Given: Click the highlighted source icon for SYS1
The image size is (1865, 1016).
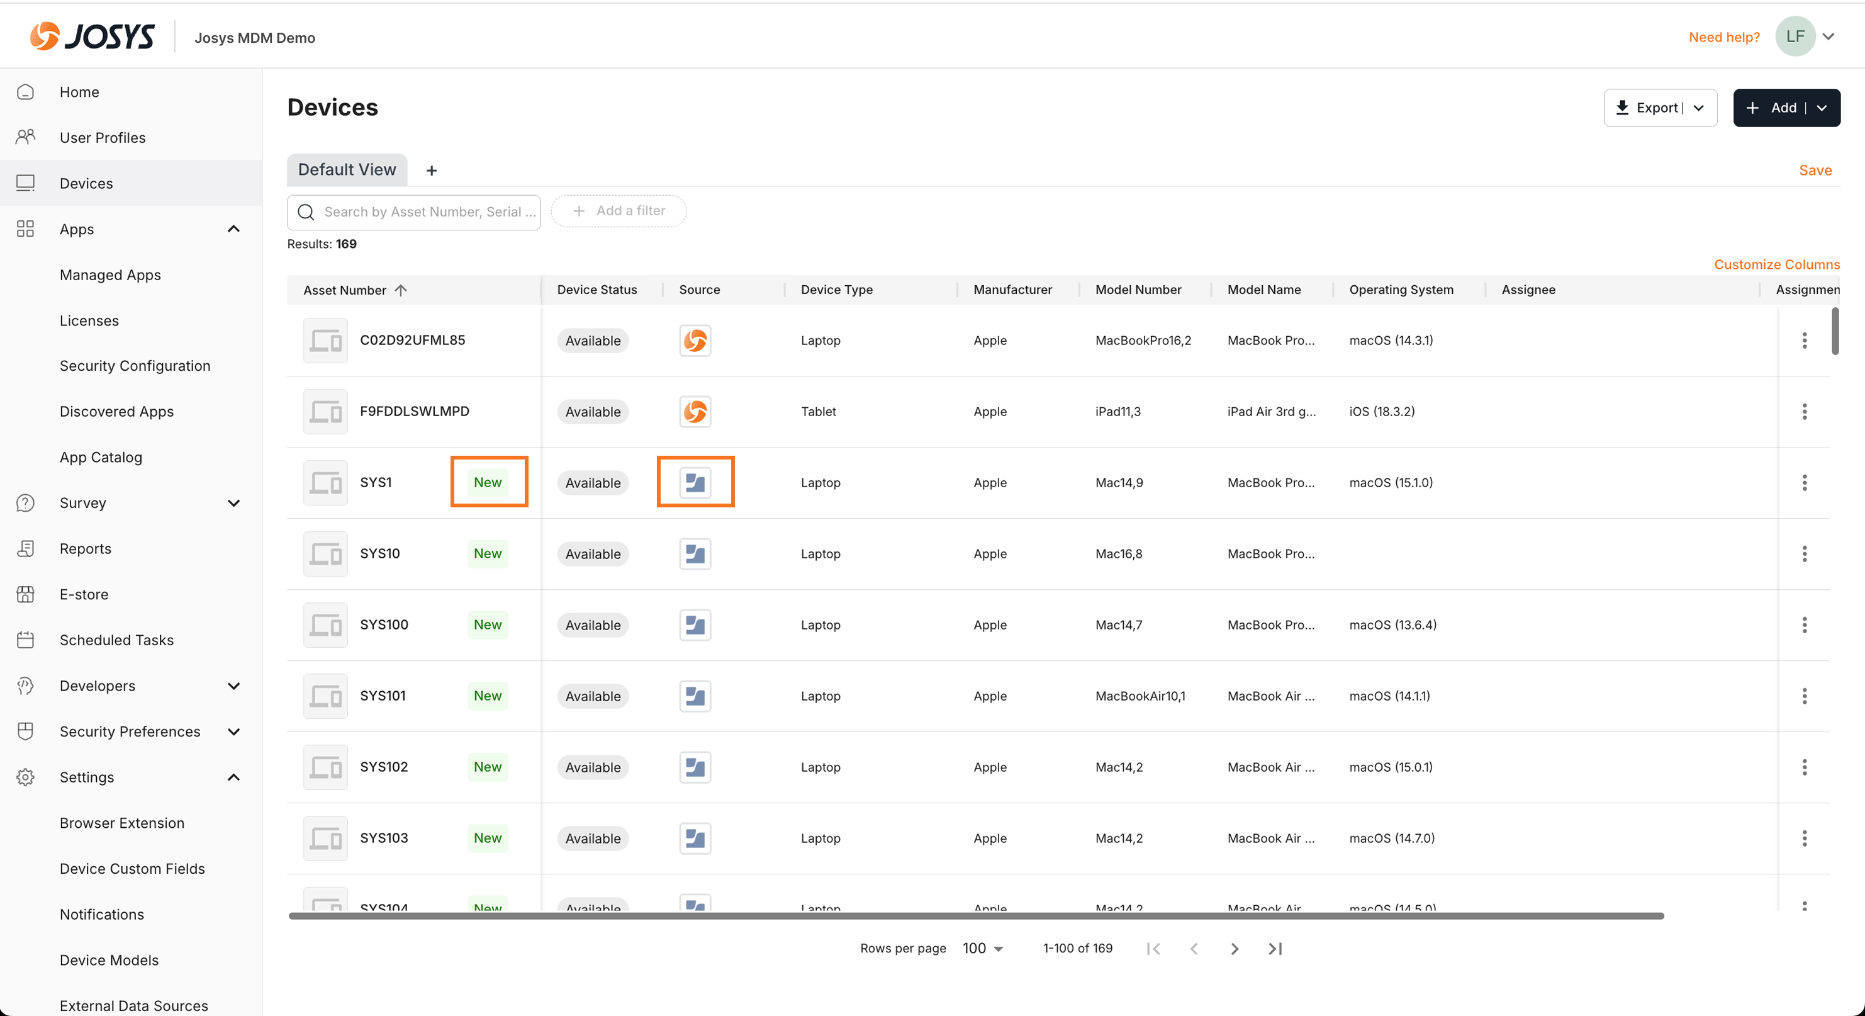Looking at the screenshot, I should click(695, 482).
